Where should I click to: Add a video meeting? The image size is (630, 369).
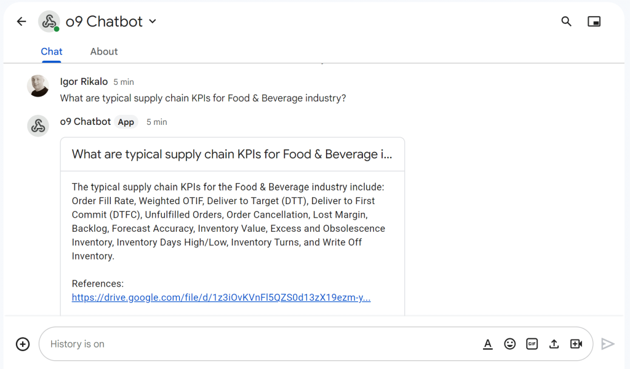click(x=576, y=344)
